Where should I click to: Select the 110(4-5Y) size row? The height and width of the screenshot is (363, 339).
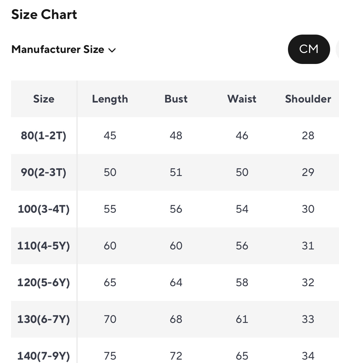[44, 245]
